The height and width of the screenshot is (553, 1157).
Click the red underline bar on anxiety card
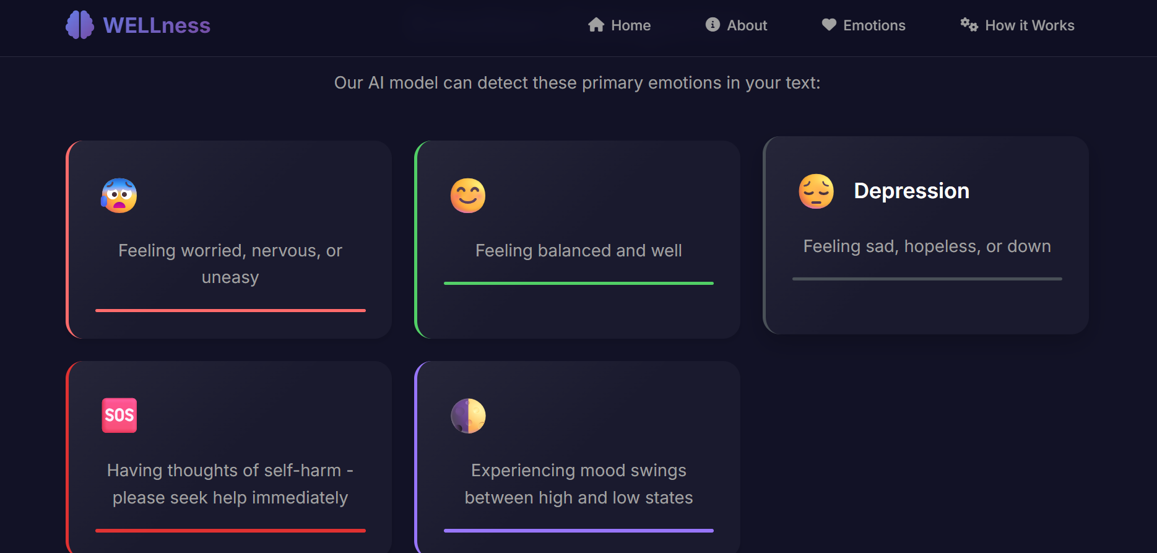pos(230,310)
